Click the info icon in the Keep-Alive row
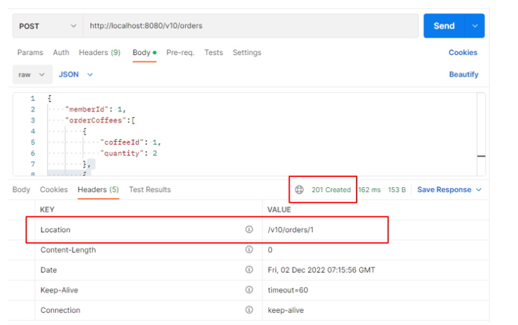Image resolution: width=518 pixels, height=325 pixels. [x=249, y=290]
